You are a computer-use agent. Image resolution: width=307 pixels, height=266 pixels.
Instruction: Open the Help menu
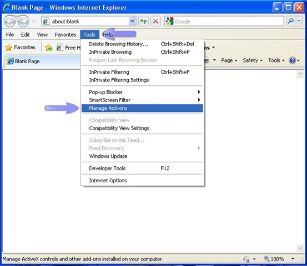(108, 34)
